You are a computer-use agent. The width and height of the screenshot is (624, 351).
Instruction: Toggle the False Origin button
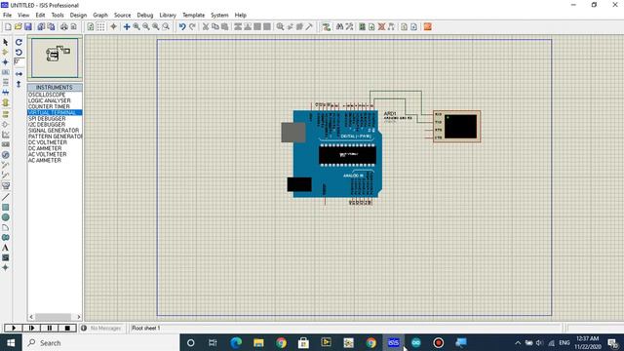point(113,26)
